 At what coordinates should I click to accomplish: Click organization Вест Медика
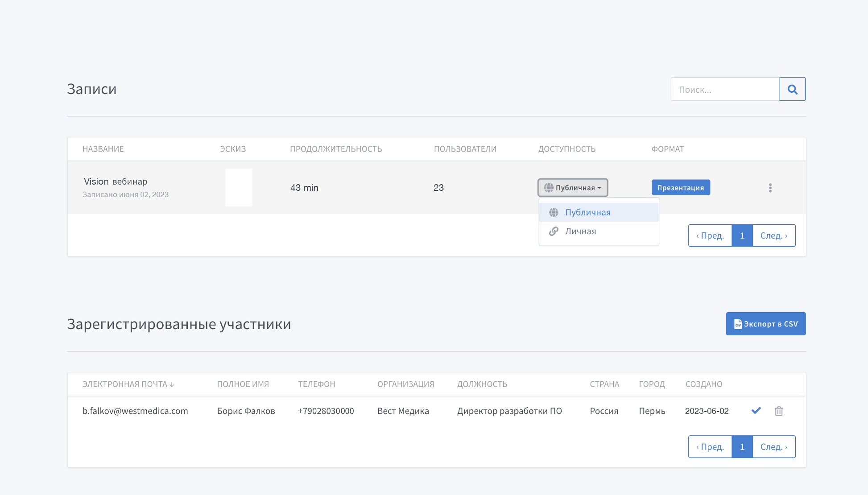(403, 411)
